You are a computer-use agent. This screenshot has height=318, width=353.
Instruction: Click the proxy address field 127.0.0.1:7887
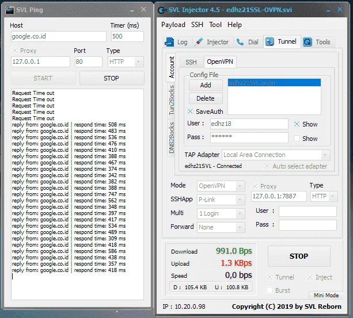pos(279,197)
